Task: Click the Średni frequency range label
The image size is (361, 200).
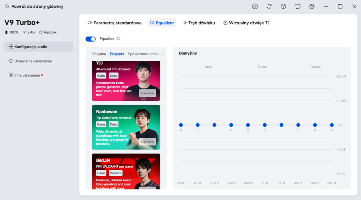Action: point(262,67)
